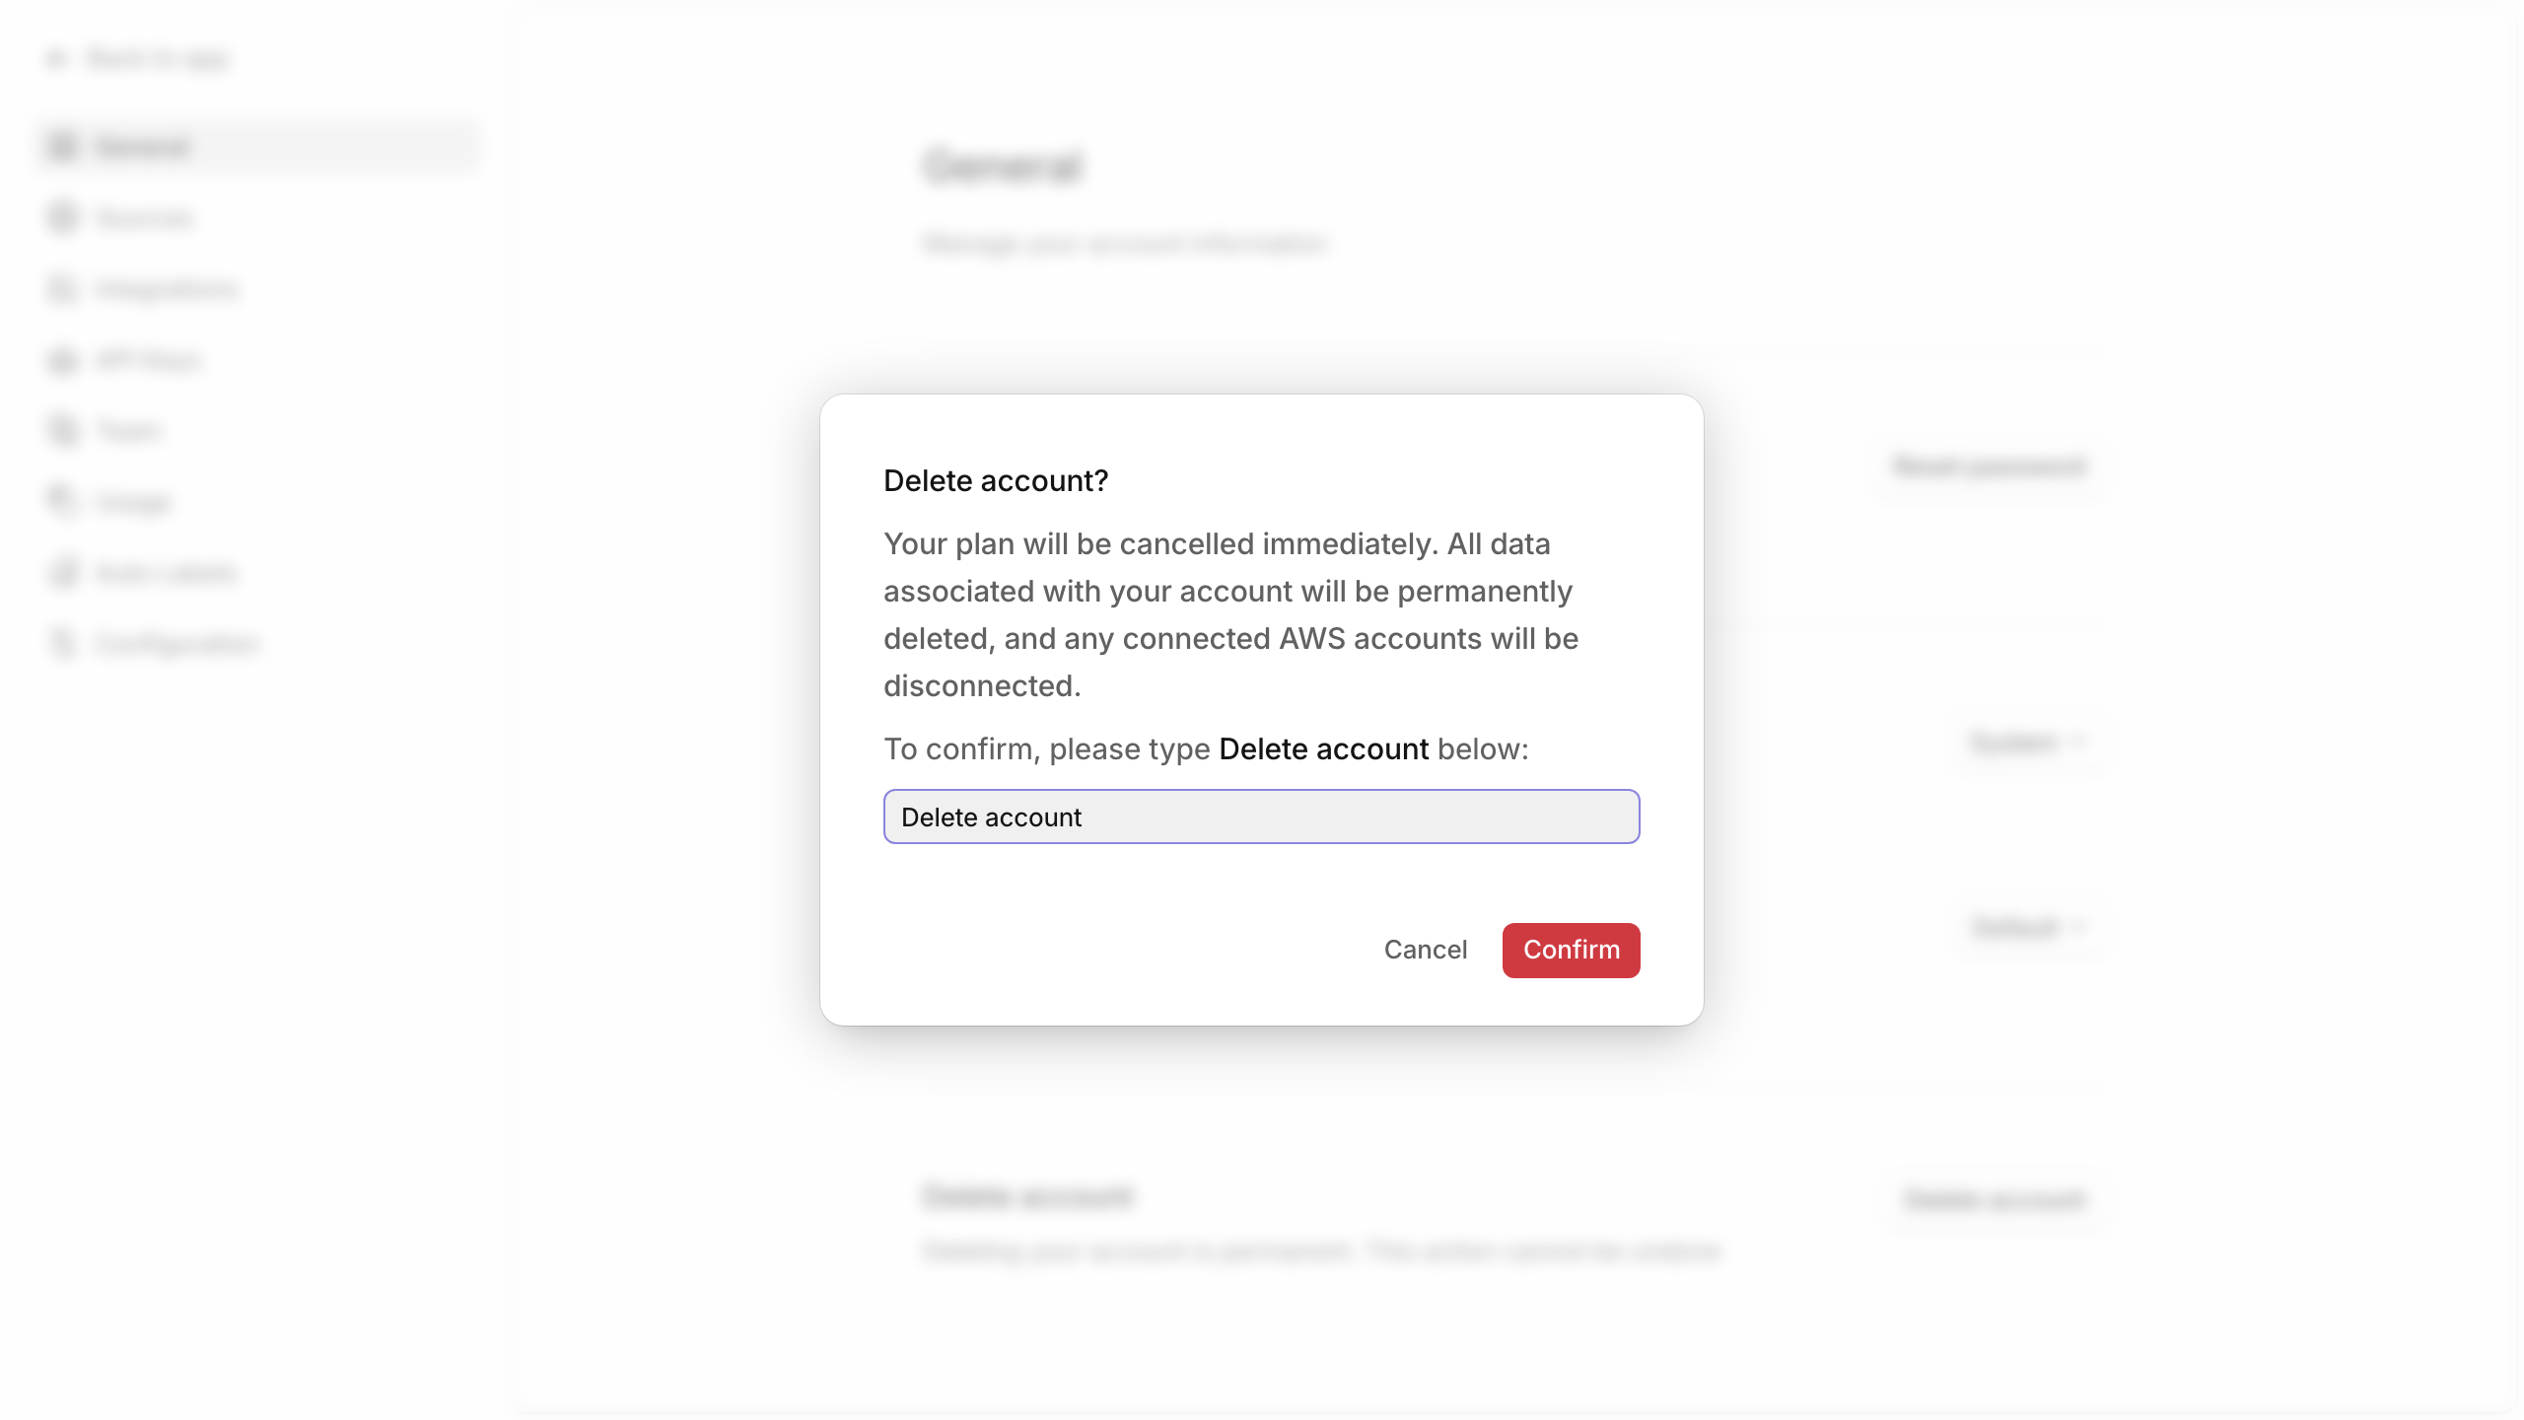2524x1420 pixels.
Task: Expand the System theme dropdown
Action: coord(2031,742)
